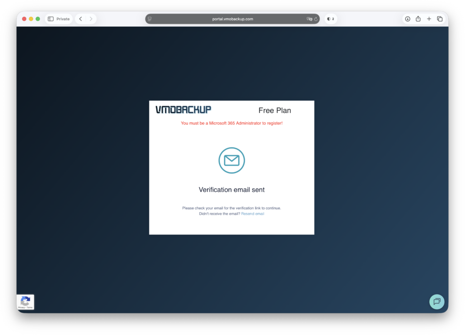The image size is (465, 335).
Task: Show the tab overview
Action: pos(440,19)
